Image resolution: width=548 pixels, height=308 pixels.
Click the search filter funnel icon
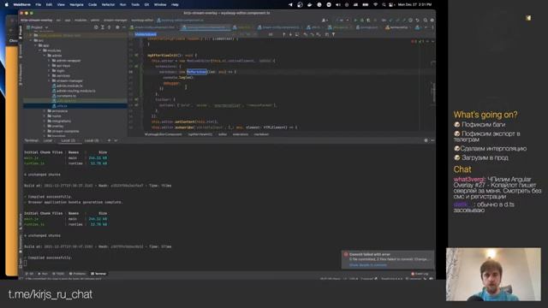pyautogui.click(x=333, y=34)
